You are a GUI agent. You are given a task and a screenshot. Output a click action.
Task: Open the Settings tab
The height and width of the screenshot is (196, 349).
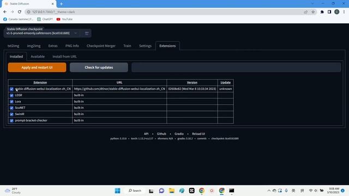[145, 46]
